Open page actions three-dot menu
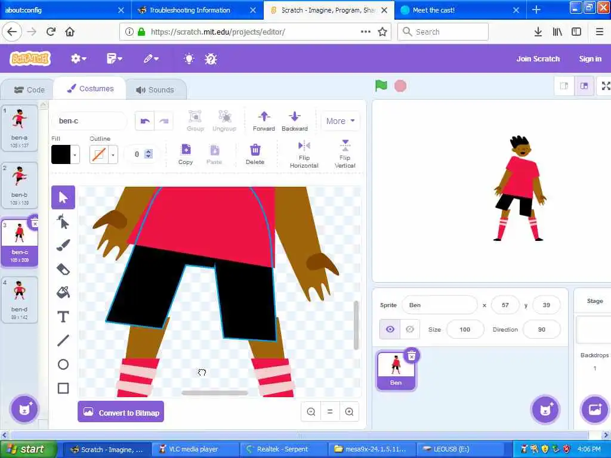The image size is (611, 458). 366,32
